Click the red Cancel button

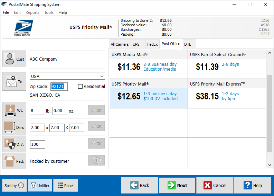[215, 185]
